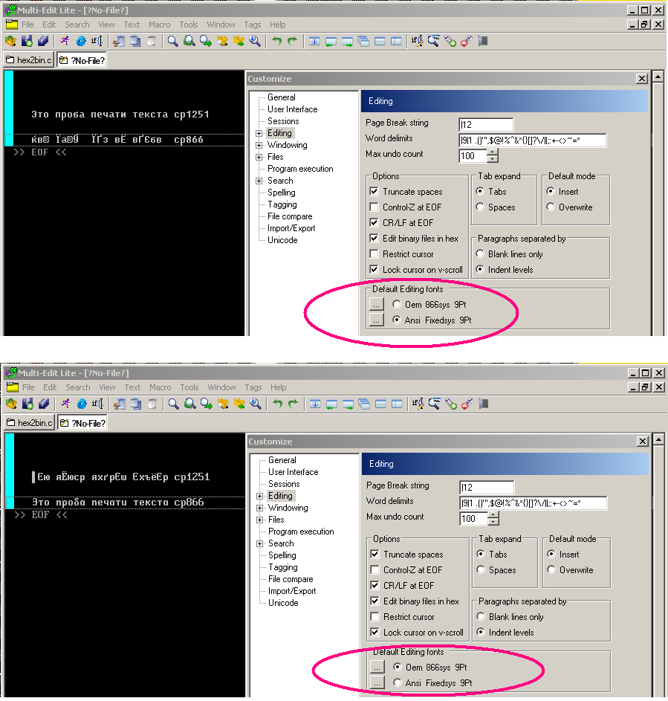Open the Tools menu in lower window
The image size is (668, 701).
click(x=189, y=387)
